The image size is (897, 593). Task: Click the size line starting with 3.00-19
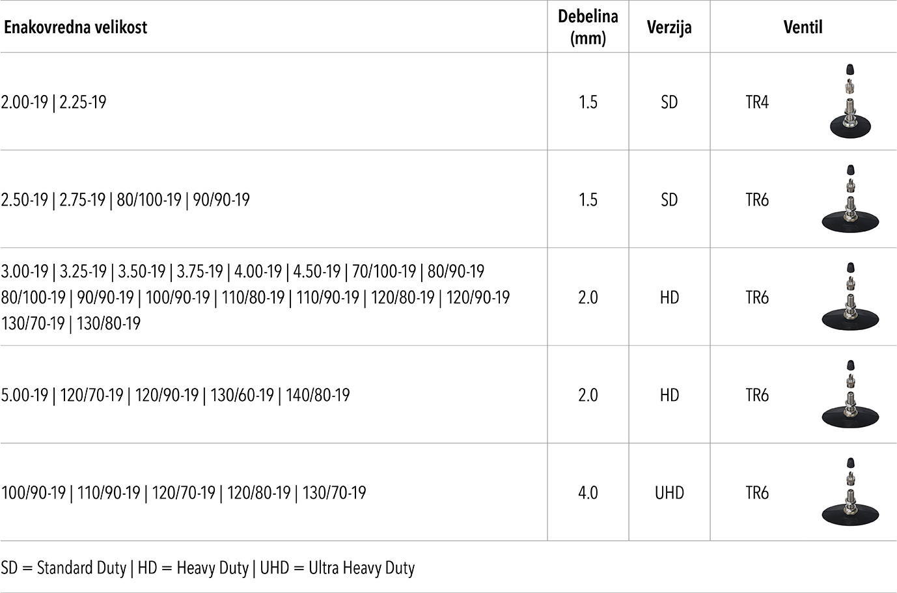(x=243, y=271)
